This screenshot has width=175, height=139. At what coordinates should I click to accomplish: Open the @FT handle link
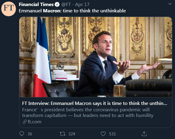66,5
